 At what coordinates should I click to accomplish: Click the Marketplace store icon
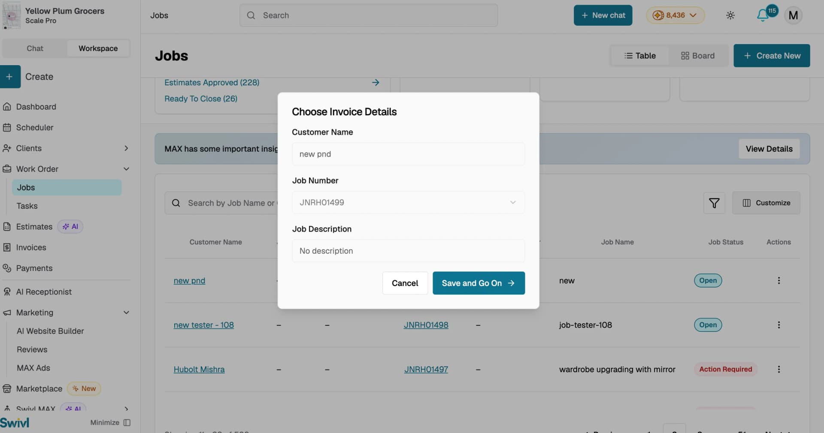[7, 389]
